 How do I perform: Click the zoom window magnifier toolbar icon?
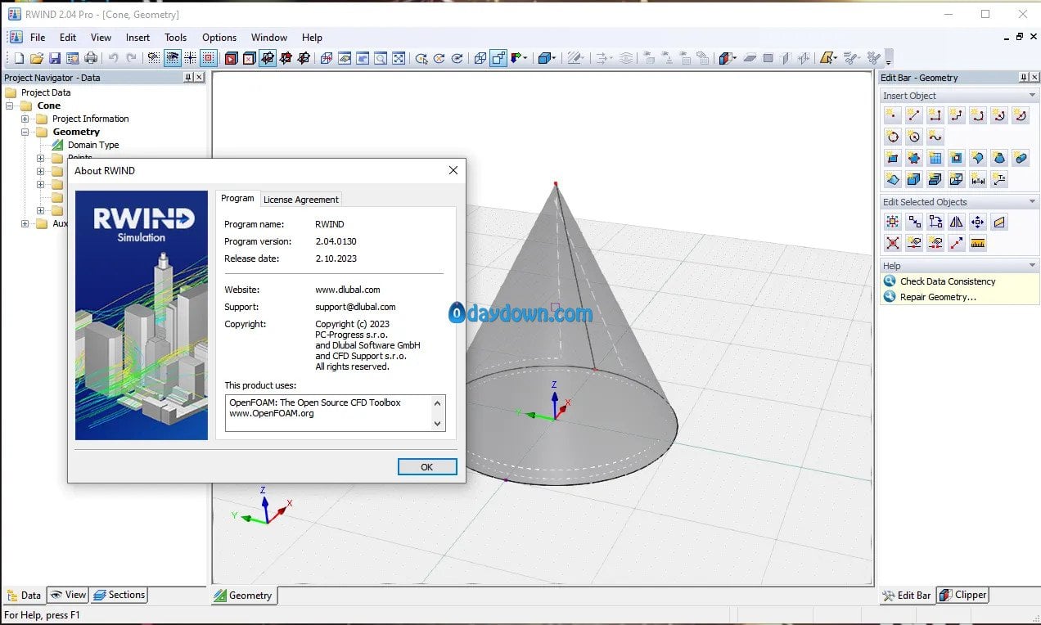[x=381, y=58]
